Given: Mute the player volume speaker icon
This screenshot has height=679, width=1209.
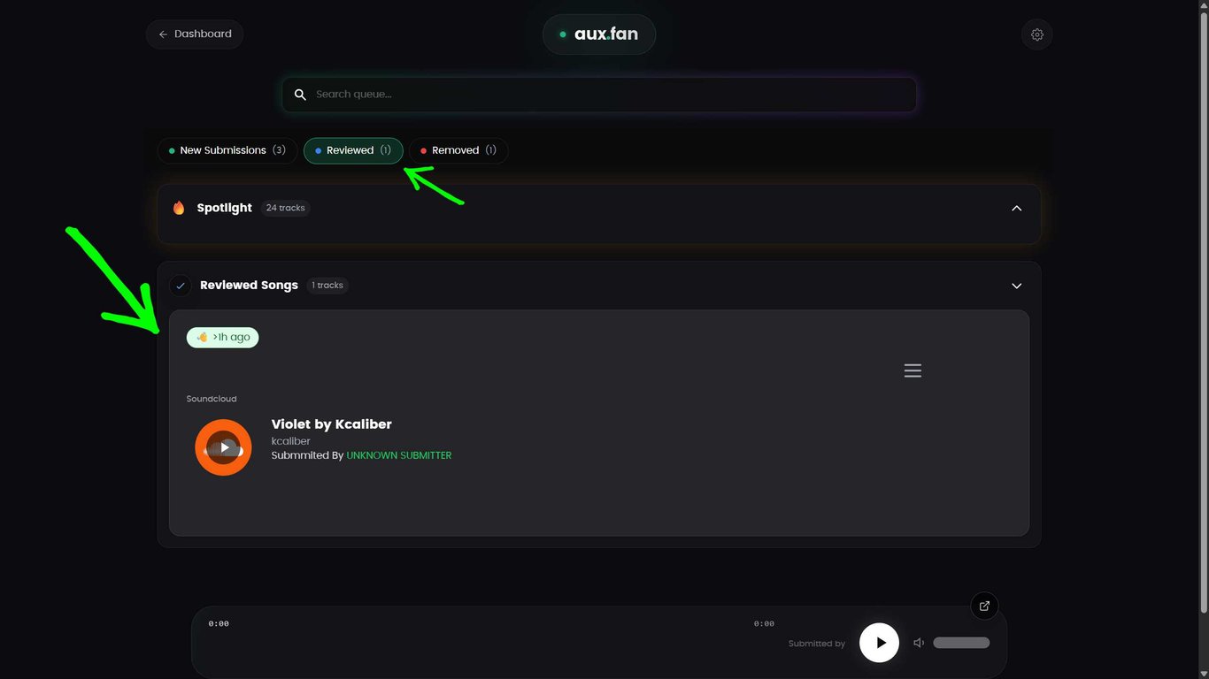Looking at the screenshot, I should pyautogui.click(x=919, y=643).
